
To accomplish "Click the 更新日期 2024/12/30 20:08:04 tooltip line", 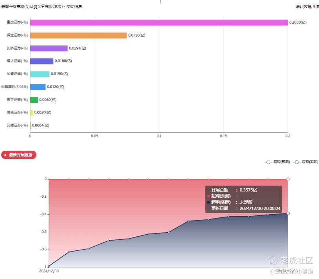I will (246, 208).
